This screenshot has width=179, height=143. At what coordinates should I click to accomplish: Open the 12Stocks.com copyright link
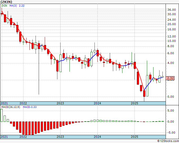(168, 141)
